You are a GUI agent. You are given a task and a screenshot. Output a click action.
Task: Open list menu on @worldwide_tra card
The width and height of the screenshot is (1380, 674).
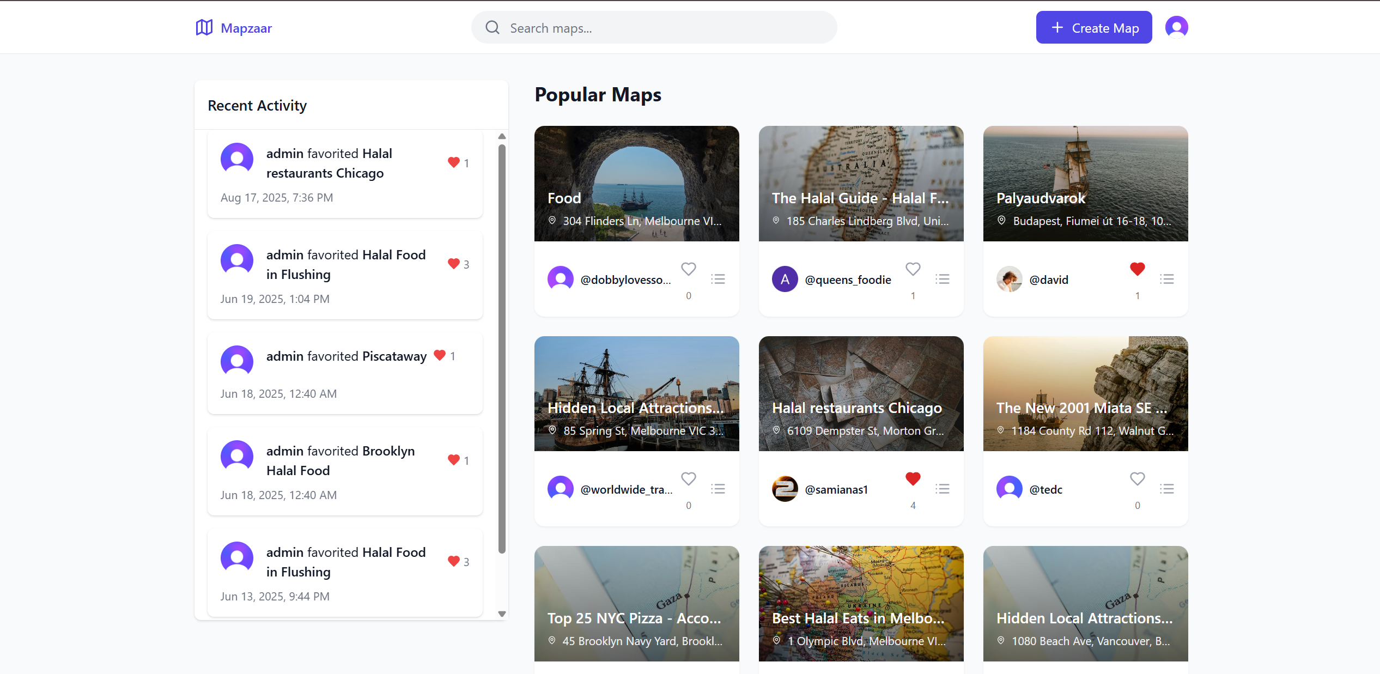[x=718, y=489]
